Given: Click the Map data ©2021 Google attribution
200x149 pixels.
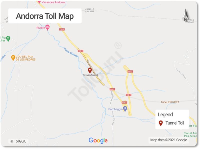Looking at the screenshot, I should 168,140.
